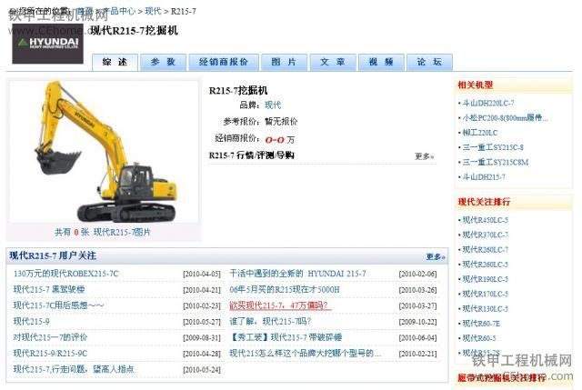The image size is (582, 390).
Task: Click the yellow excavator product photo
Action: click(104, 152)
